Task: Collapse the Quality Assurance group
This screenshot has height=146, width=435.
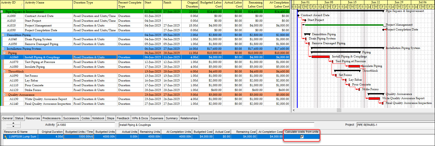Action: [x=4, y=95]
